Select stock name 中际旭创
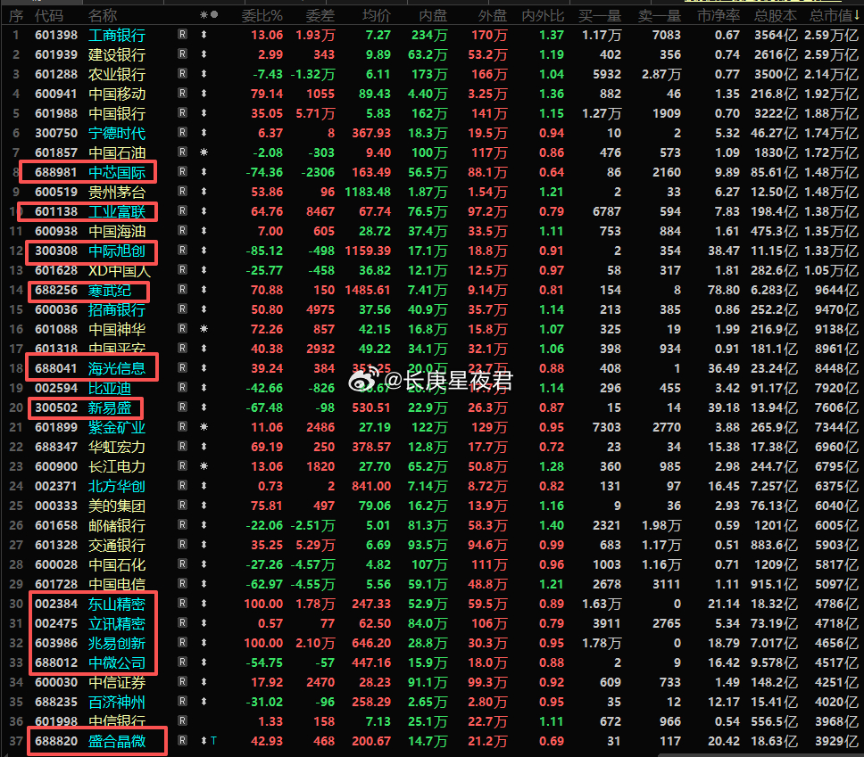Image resolution: width=864 pixels, height=757 pixels. click(x=117, y=251)
